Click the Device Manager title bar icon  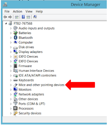click(x=5, y=4)
